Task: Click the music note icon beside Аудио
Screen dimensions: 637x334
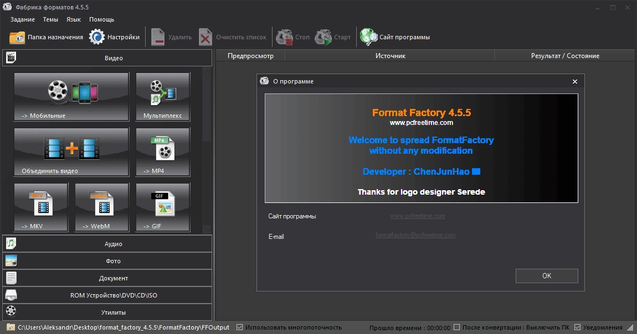Action: coord(11,243)
